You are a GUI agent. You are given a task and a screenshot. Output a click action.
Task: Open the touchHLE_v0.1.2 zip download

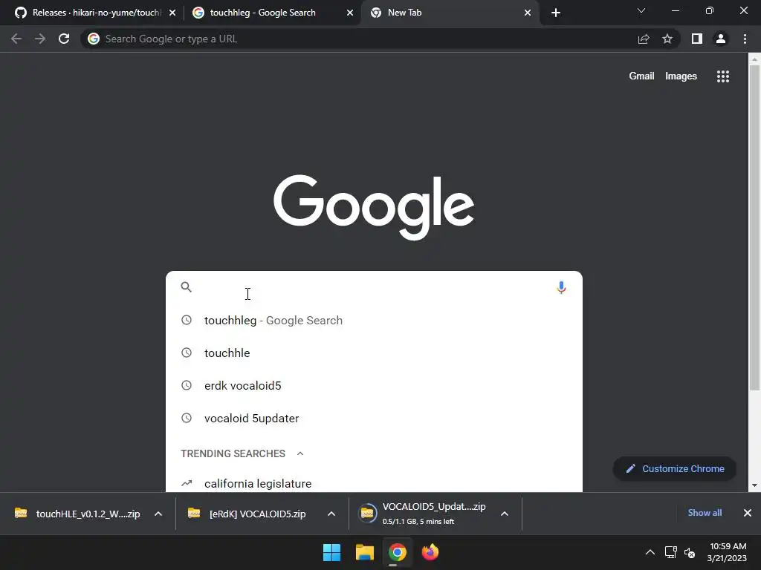click(x=77, y=514)
